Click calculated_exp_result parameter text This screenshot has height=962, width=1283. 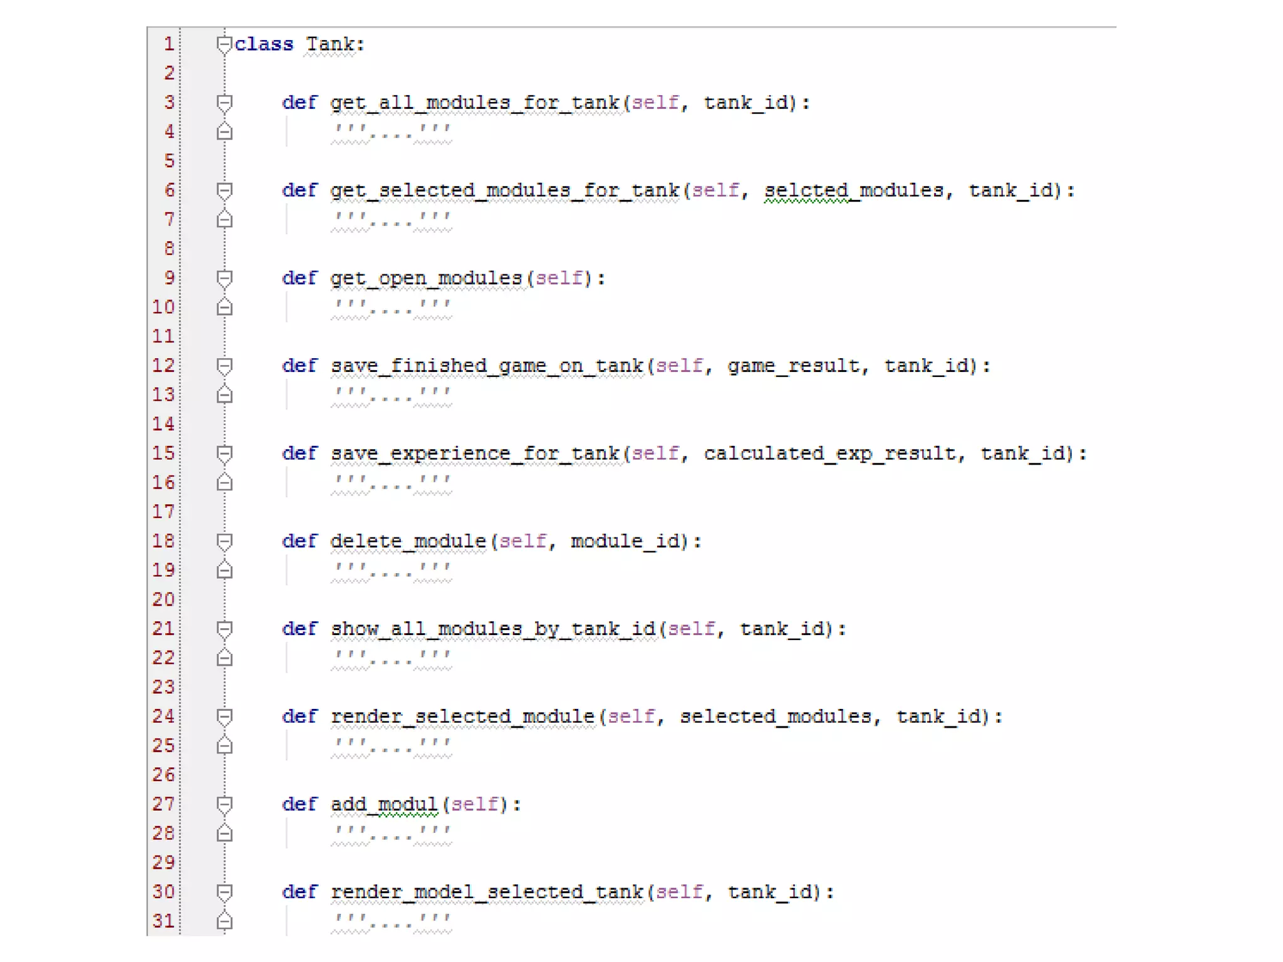pyautogui.click(x=829, y=453)
